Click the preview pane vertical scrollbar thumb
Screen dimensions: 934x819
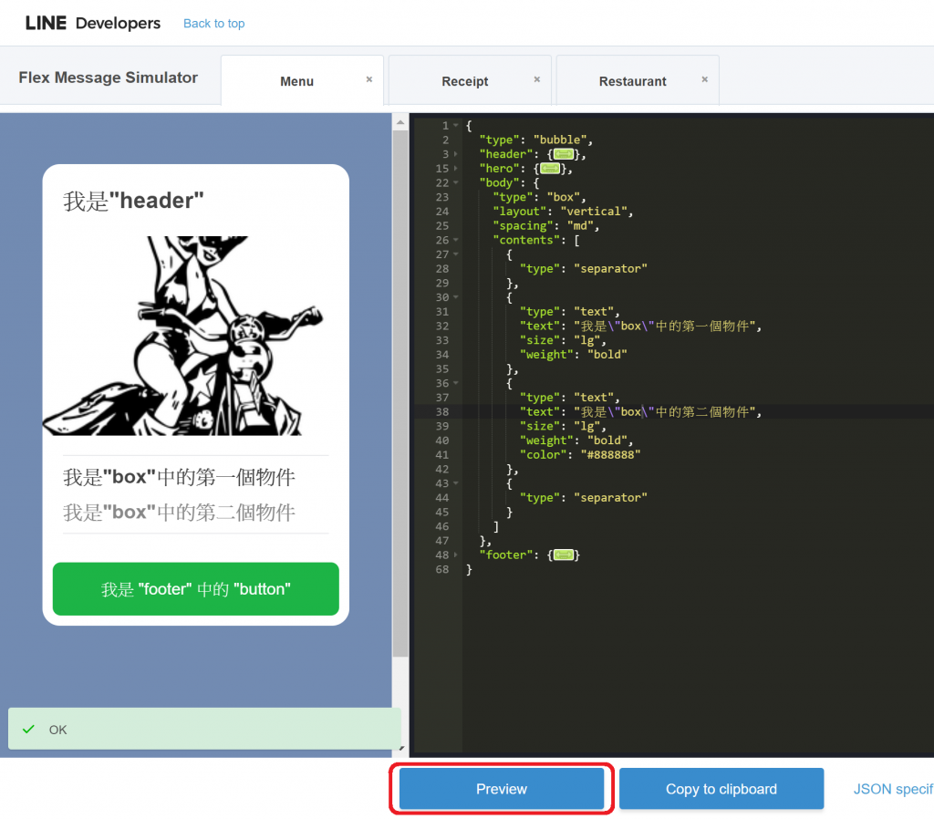coord(400,393)
